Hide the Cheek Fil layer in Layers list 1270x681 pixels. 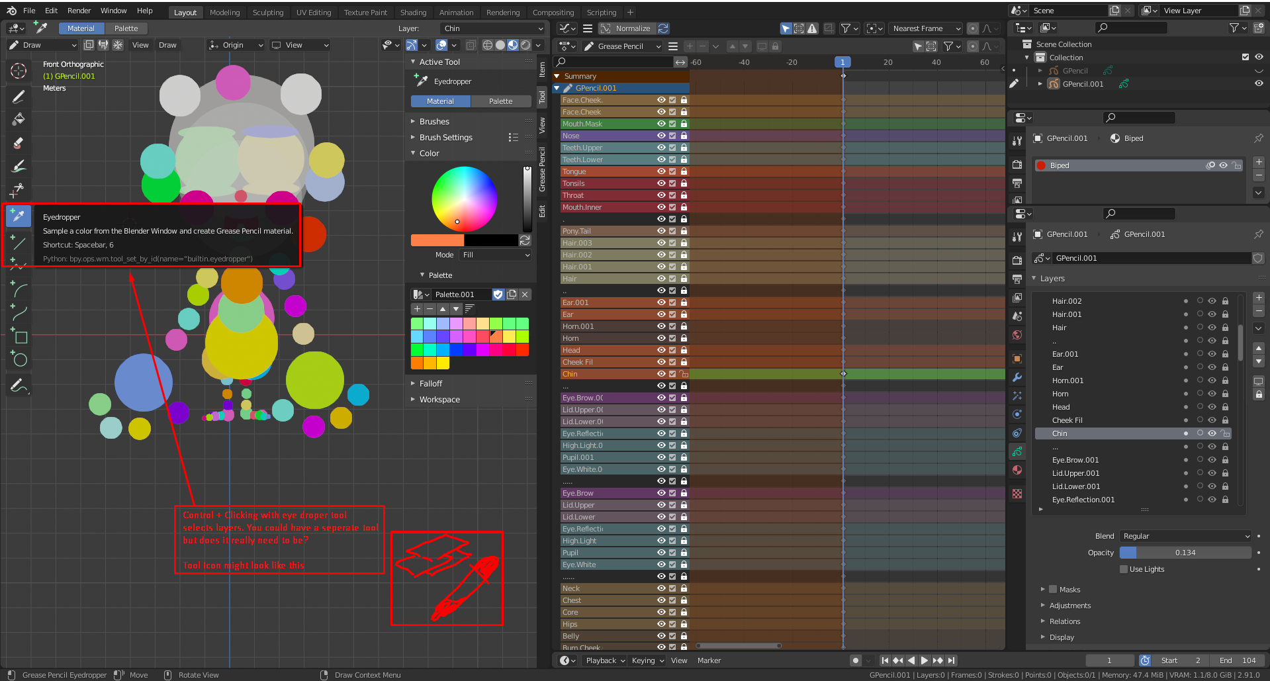click(x=1212, y=420)
